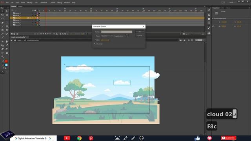
Task: Toggle link width and height lock in Properties
Action: click(213, 27)
